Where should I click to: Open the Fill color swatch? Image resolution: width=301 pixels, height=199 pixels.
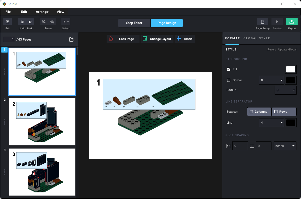(291, 69)
